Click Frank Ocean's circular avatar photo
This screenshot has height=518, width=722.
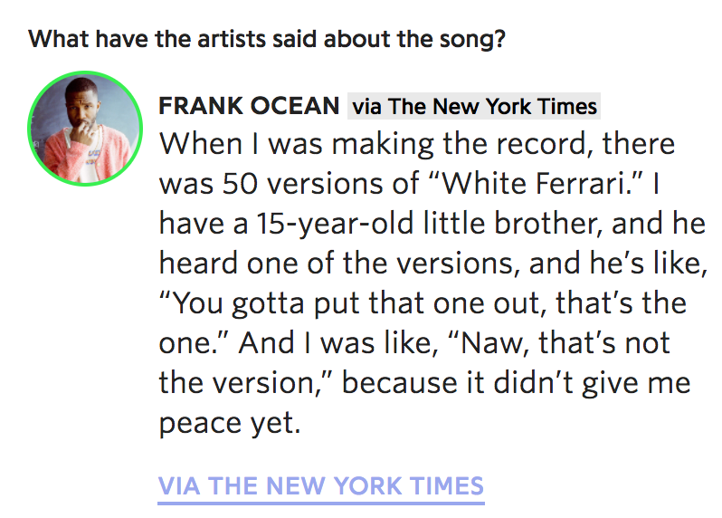[x=85, y=129]
